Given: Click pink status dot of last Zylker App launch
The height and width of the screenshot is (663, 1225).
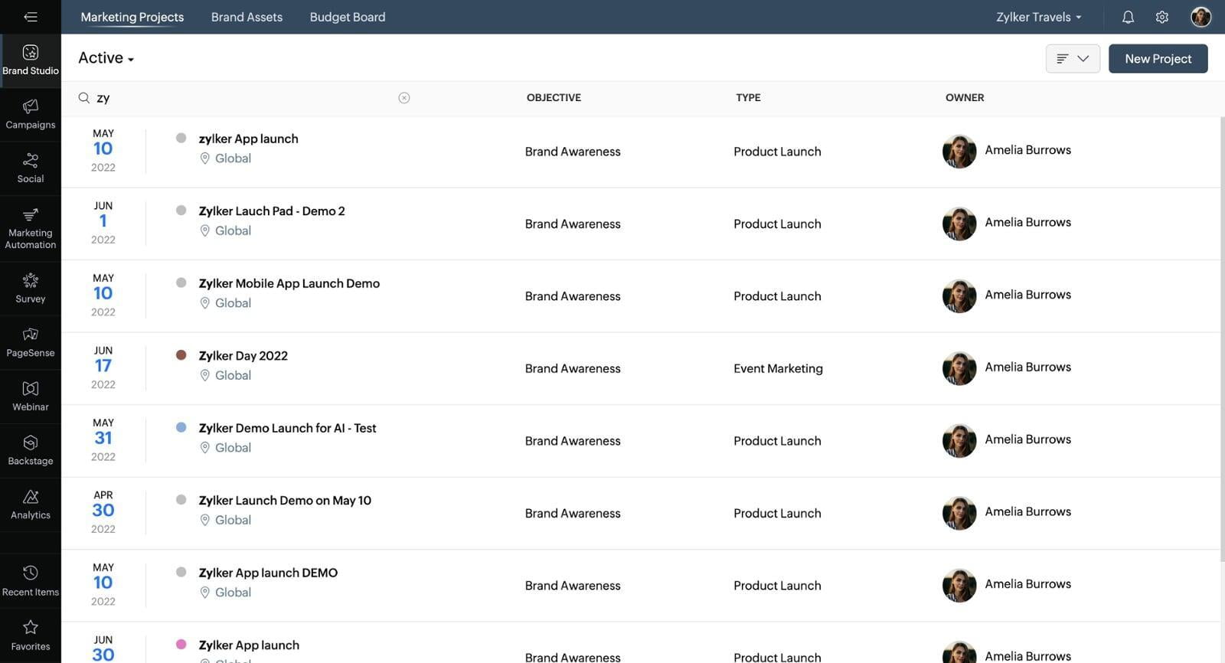Looking at the screenshot, I should pos(181,645).
